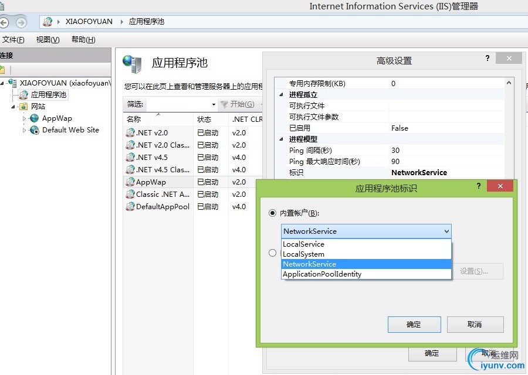The height and width of the screenshot is (375, 528).
Task: Click the Default Web Site globe icon
Action: tap(34, 130)
